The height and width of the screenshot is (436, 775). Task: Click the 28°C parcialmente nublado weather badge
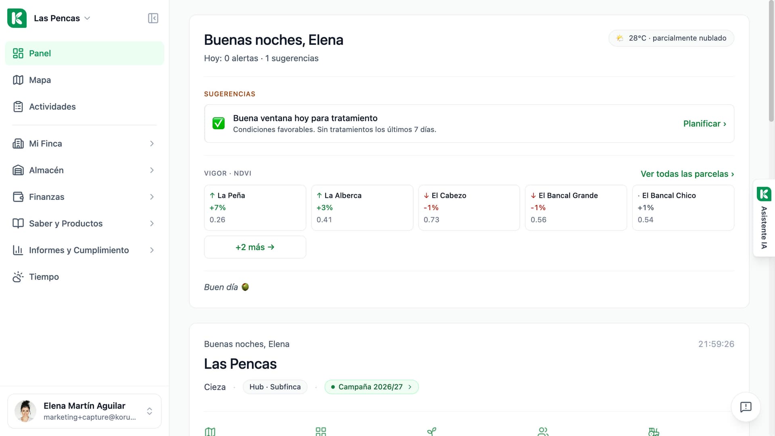coord(671,38)
